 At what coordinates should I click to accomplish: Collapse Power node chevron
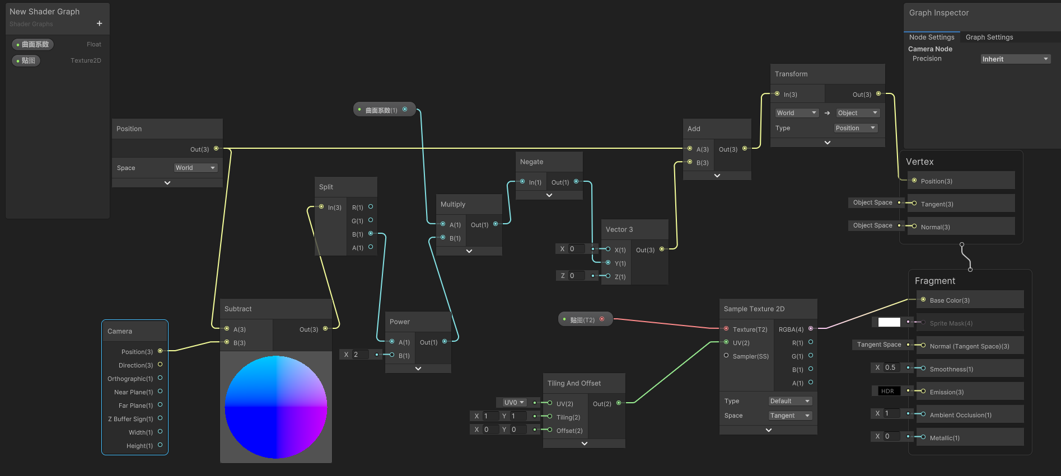pyautogui.click(x=418, y=369)
